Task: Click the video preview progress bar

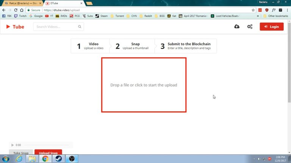Action: (47, 145)
